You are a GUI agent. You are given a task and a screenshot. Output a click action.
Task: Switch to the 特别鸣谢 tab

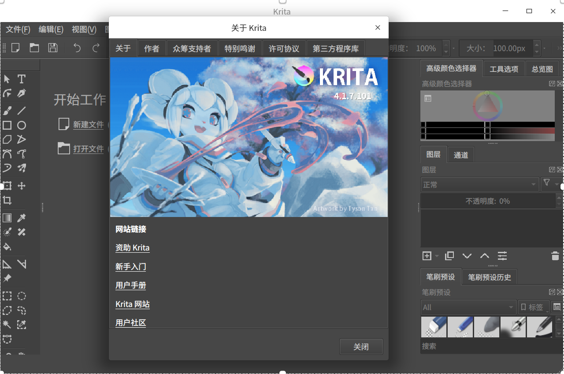coord(240,49)
